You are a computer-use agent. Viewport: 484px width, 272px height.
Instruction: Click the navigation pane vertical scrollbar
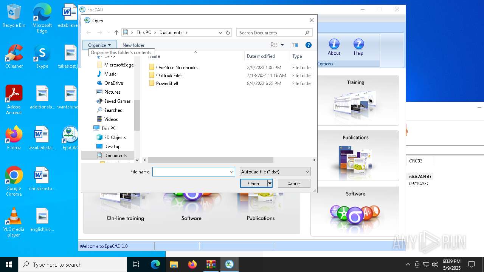click(137, 115)
